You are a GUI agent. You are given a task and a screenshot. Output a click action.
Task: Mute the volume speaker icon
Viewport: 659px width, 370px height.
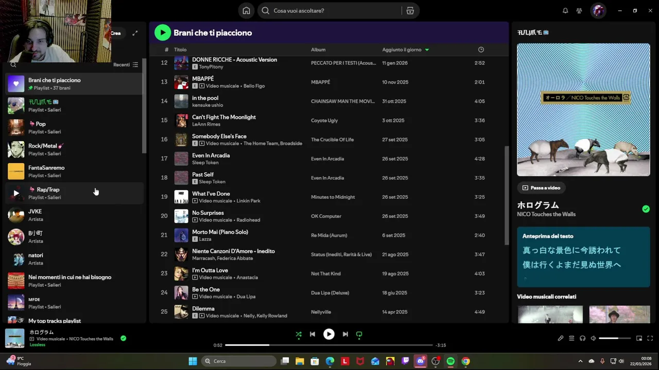pyautogui.click(x=593, y=338)
